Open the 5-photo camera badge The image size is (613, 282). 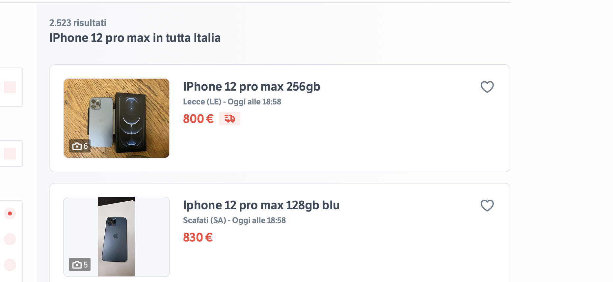(80, 265)
